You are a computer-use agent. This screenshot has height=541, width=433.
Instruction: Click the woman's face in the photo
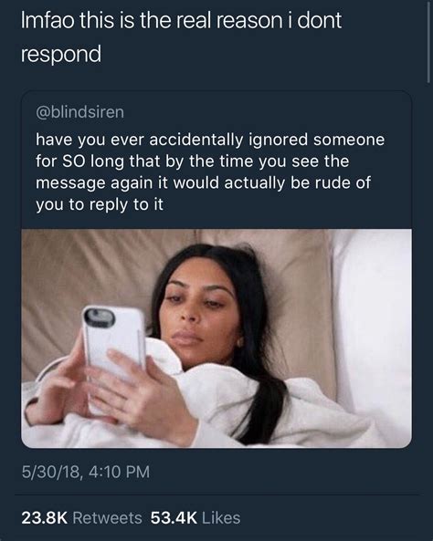(202, 316)
